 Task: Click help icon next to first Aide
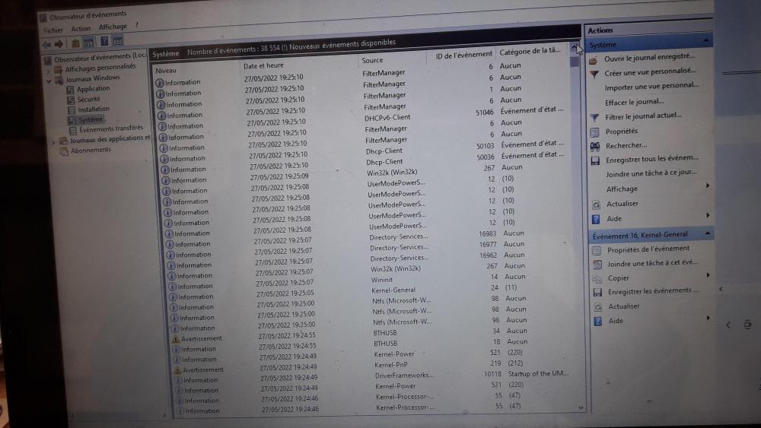[x=597, y=220]
